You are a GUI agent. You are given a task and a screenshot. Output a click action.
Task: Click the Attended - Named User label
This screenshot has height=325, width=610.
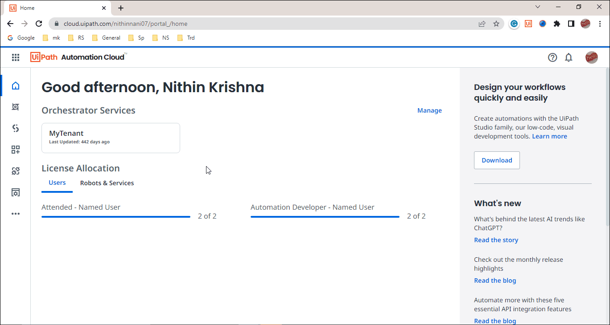pyautogui.click(x=81, y=207)
